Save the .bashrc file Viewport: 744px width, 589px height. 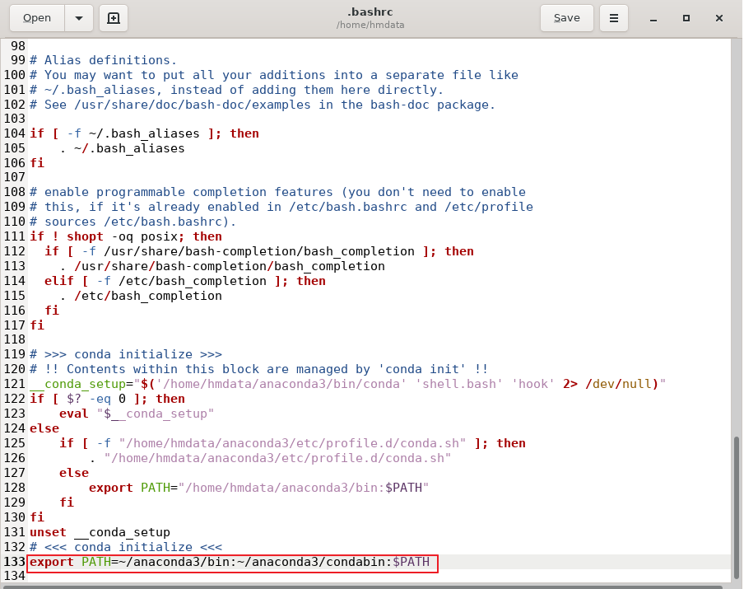(x=566, y=18)
